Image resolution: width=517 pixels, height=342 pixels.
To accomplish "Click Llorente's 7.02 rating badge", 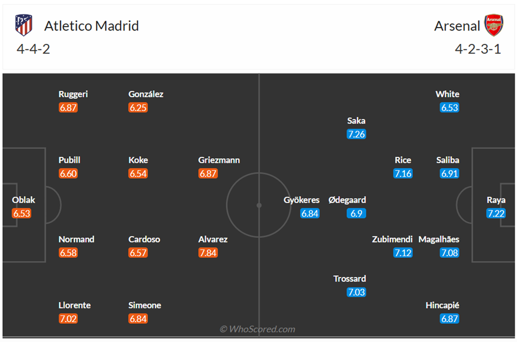I will (68, 319).
